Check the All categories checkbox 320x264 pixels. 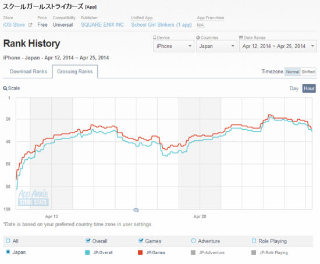pos(8,241)
